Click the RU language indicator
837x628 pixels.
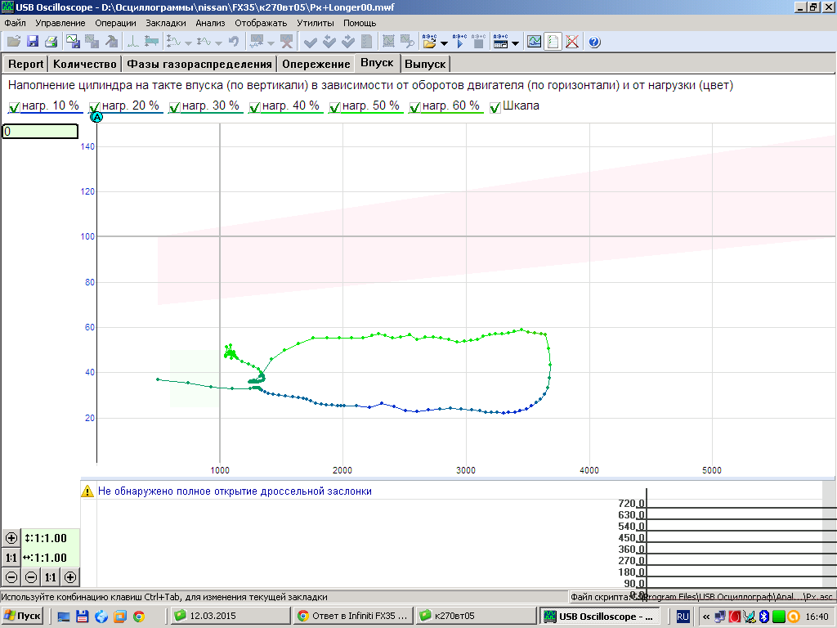click(683, 617)
